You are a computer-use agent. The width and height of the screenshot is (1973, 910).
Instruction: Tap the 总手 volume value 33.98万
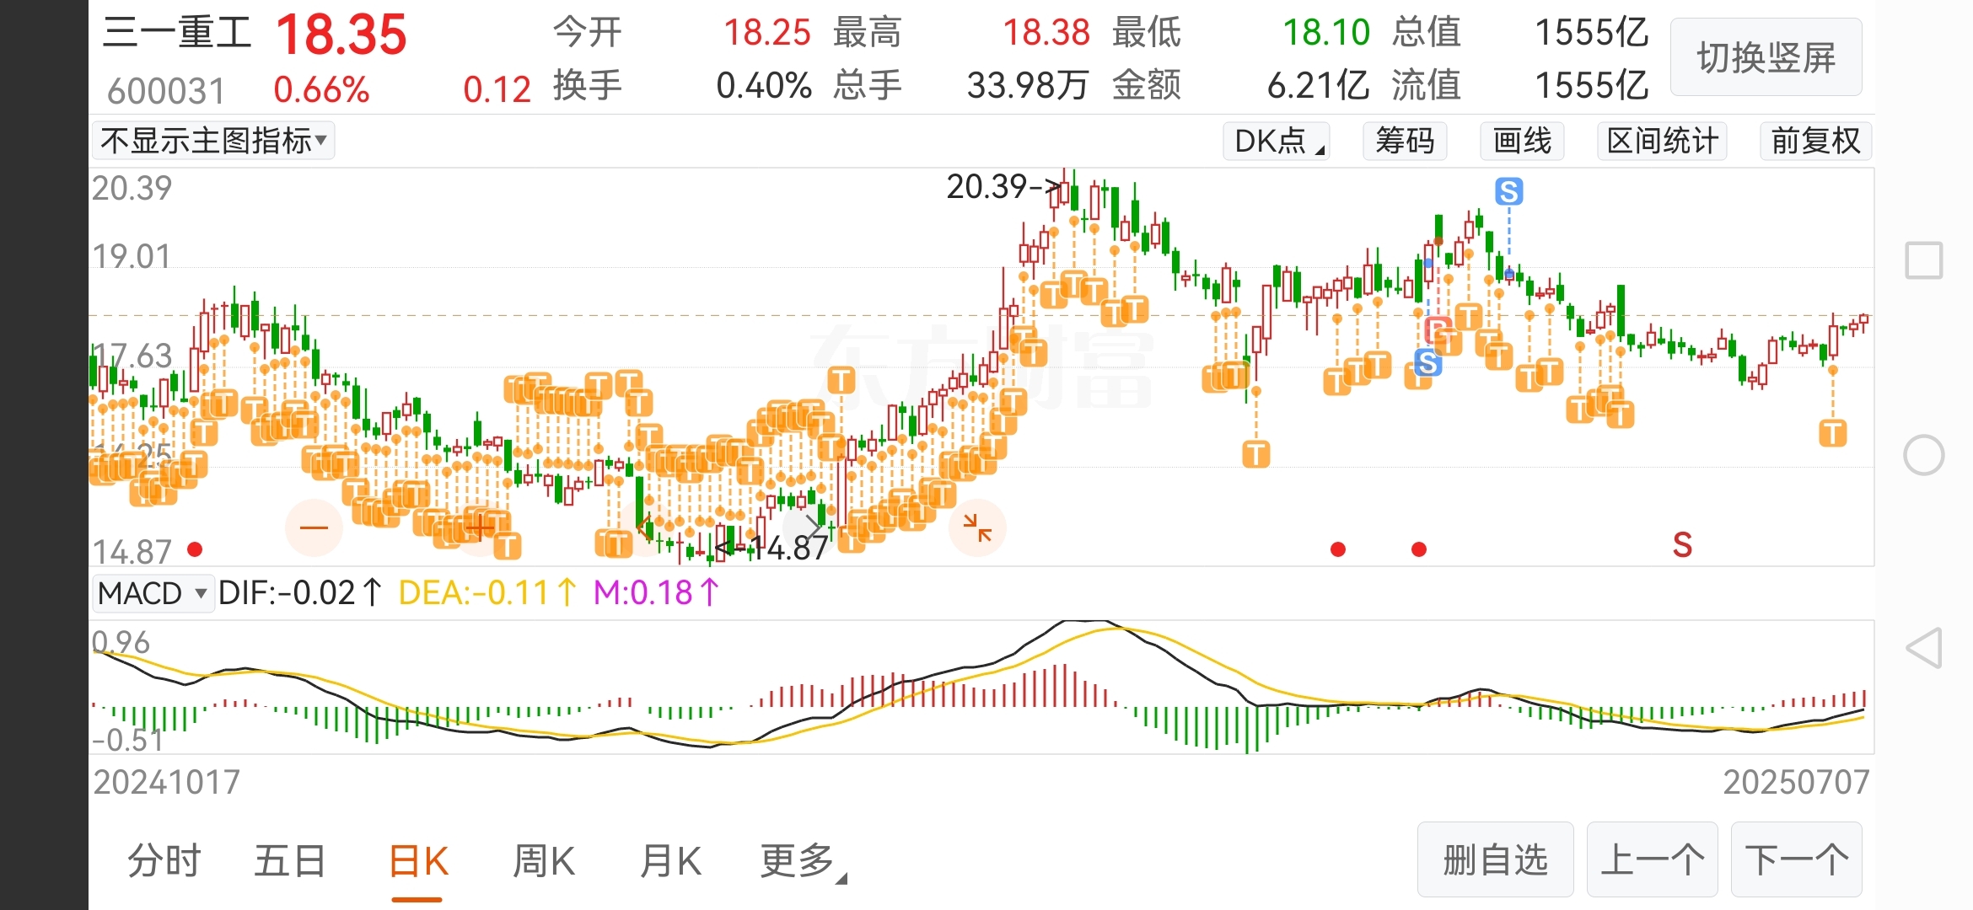coord(1028,85)
